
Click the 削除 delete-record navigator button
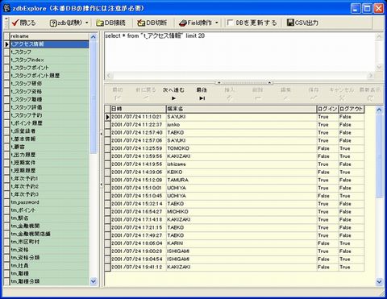(257, 94)
